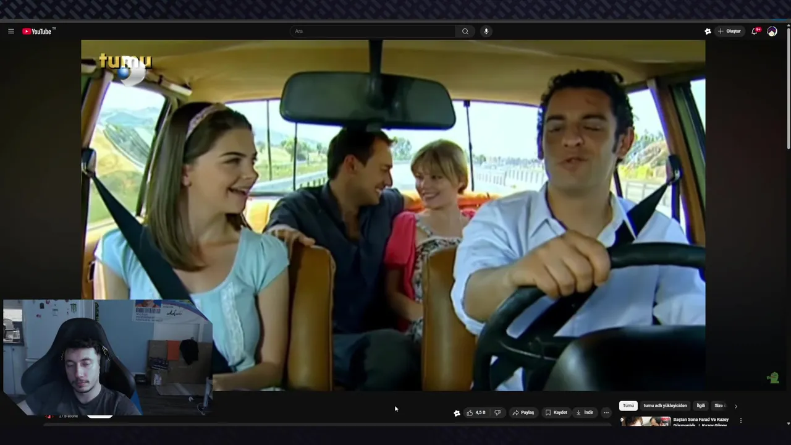The width and height of the screenshot is (791, 445).
Task: Click into the Ara search field
Action: [x=373, y=32]
